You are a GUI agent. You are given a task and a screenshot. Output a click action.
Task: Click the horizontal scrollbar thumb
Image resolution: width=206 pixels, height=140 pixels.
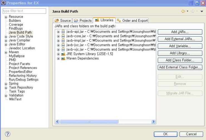89,122
